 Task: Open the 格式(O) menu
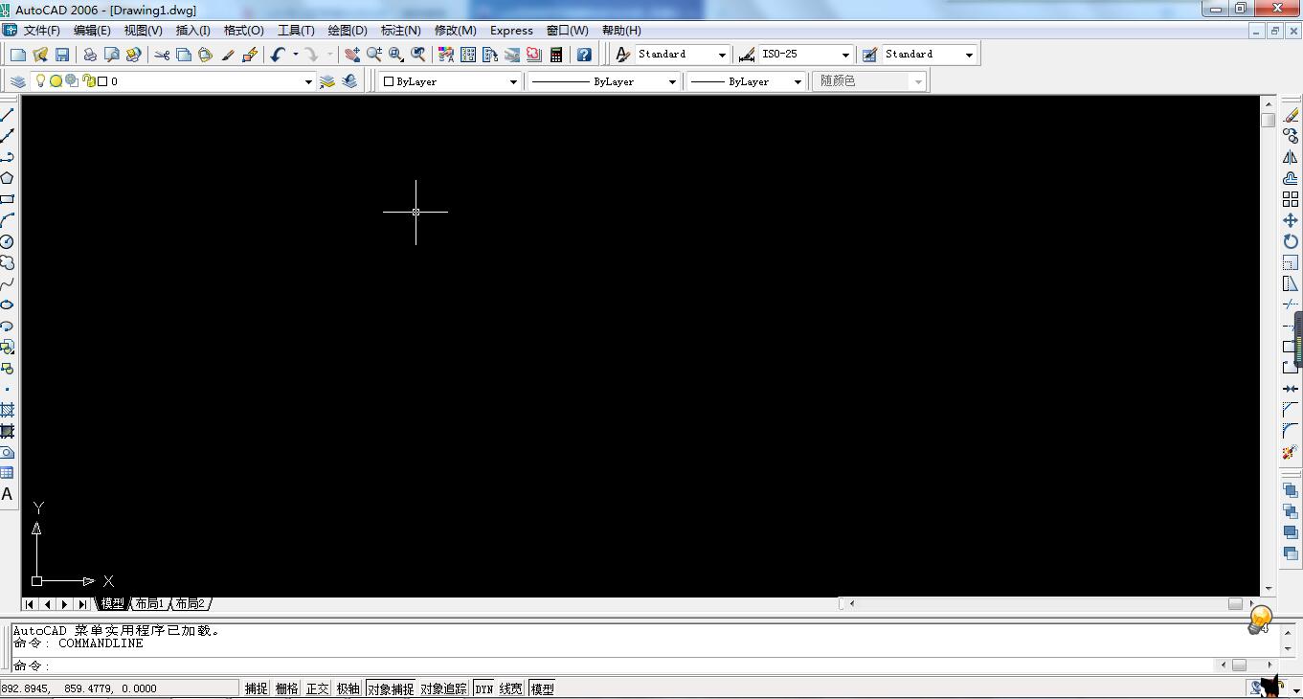coord(244,31)
